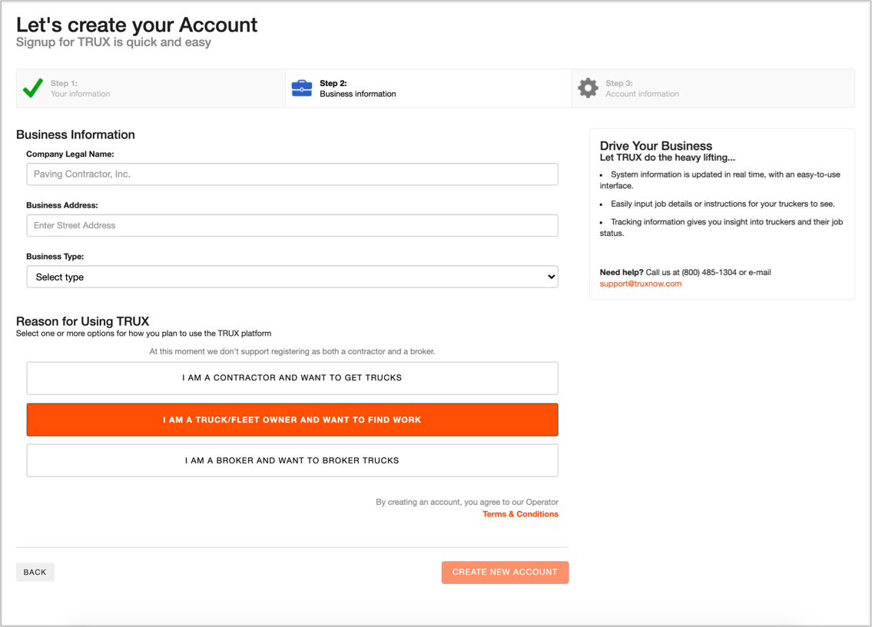872x627 pixels.
Task: Open the Business Type dropdown
Action: click(x=292, y=277)
